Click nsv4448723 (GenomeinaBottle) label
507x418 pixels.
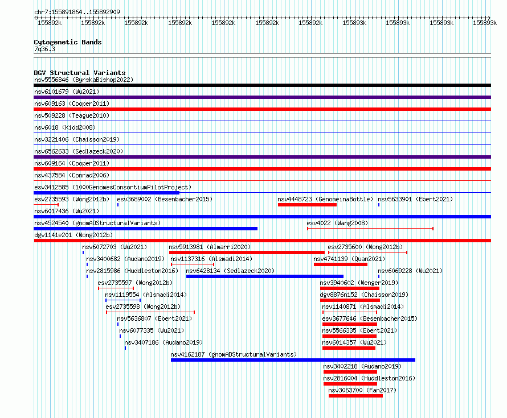click(x=325, y=199)
